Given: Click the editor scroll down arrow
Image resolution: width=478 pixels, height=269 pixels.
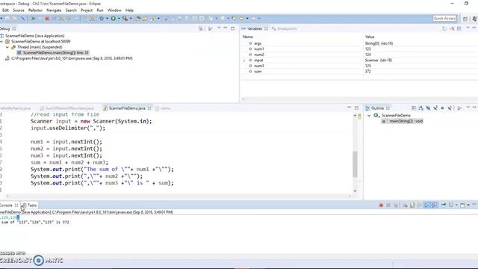Looking at the screenshot, I should point(356,191).
